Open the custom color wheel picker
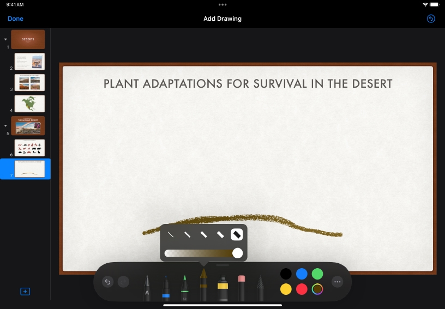The image size is (445, 309). pos(317,289)
